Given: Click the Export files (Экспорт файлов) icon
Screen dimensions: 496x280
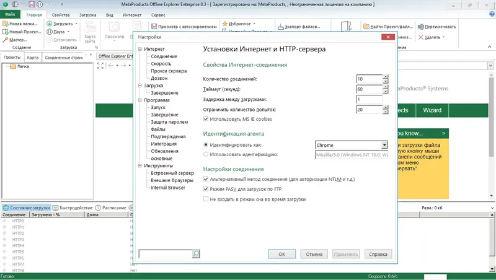Looking at the screenshot, I should 281,27.
